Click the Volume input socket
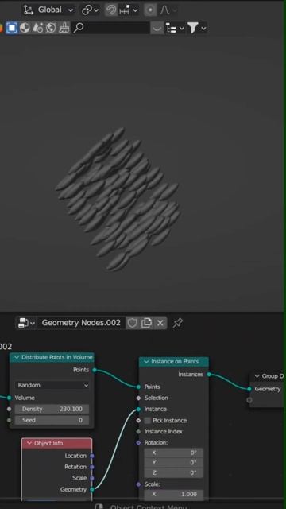Screen dimensions: 286x509 [9, 398]
